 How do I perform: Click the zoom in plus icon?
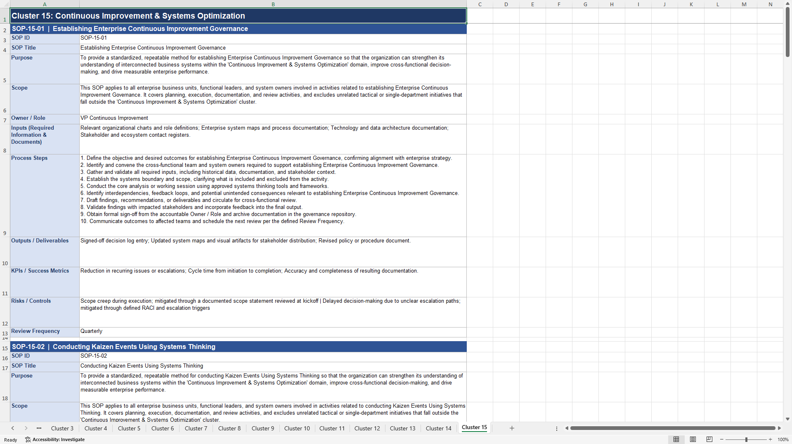pyautogui.click(x=770, y=439)
